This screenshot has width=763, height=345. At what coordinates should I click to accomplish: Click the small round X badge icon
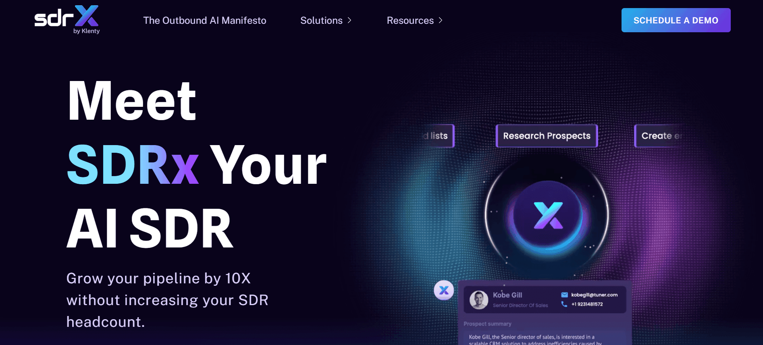click(444, 290)
